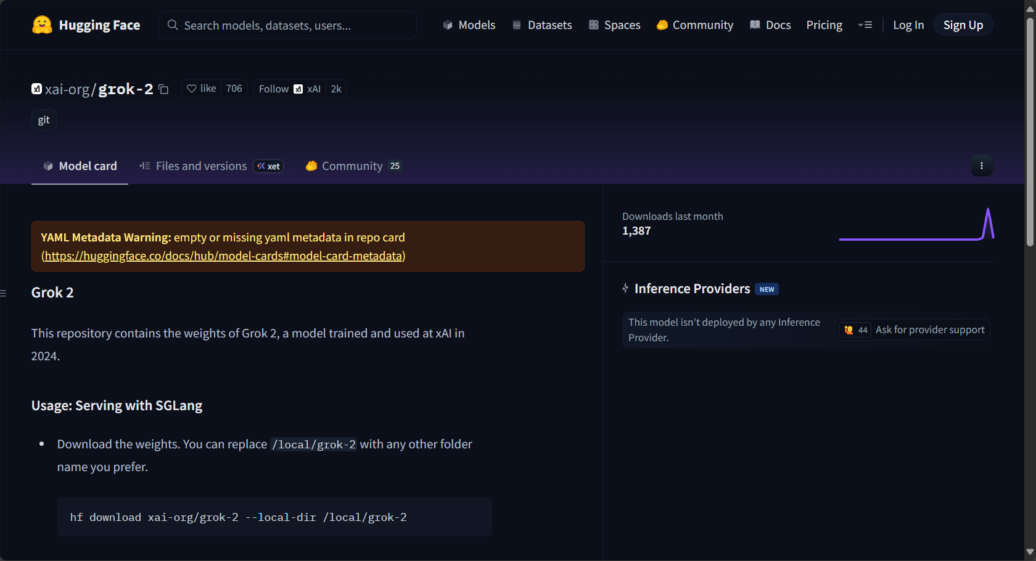Click the scrollbar down arrow
Viewport: 1036px width, 561px height.
tap(1030, 552)
